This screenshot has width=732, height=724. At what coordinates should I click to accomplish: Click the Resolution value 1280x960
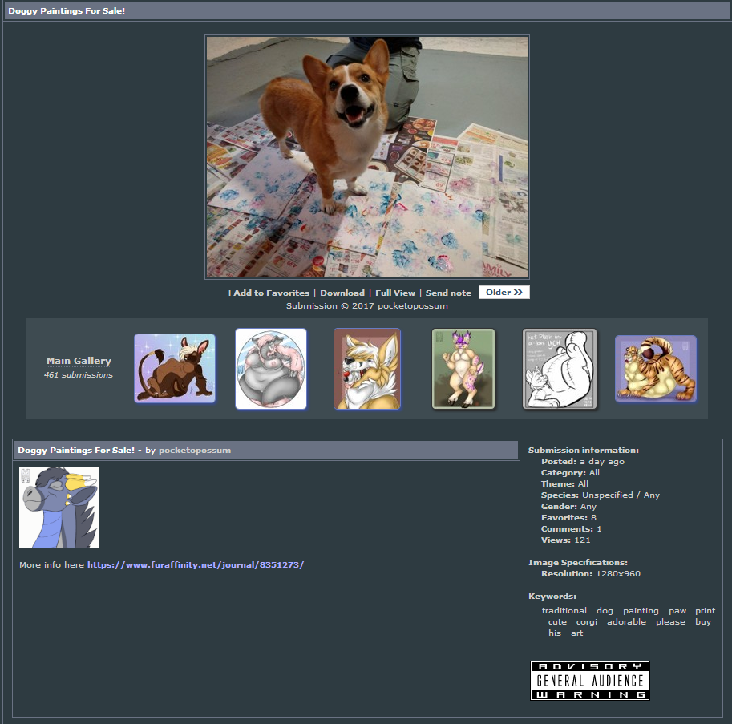617,574
